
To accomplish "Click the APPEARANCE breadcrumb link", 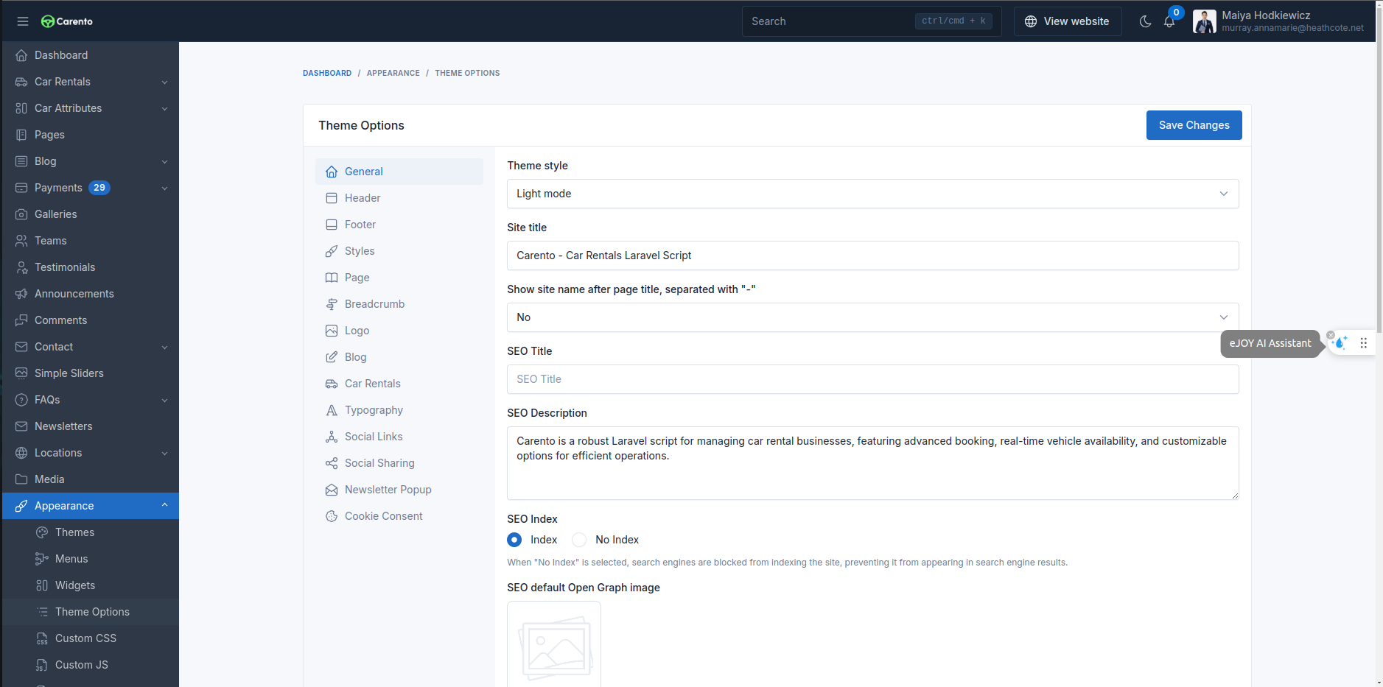I will tap(393, 73).
